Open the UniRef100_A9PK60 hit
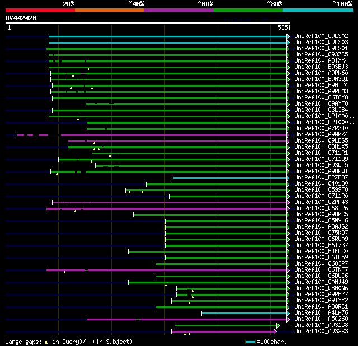The height and width of the screenshot is (346, 358). [321, 73]
